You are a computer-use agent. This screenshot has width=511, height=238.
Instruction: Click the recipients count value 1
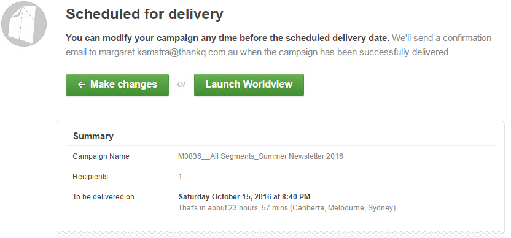click(180, 177)
